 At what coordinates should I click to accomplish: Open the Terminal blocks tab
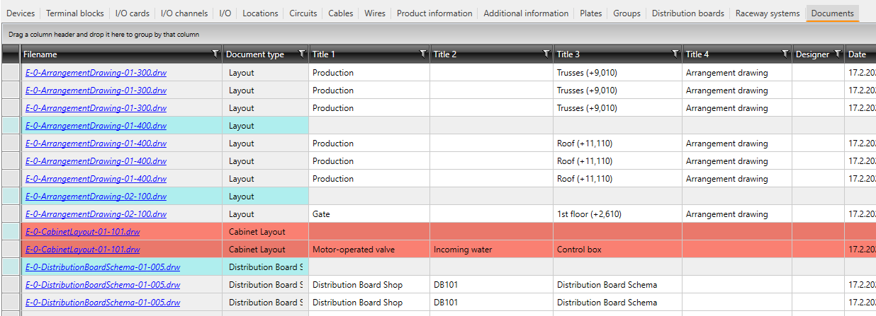click(x=74, y=13)
